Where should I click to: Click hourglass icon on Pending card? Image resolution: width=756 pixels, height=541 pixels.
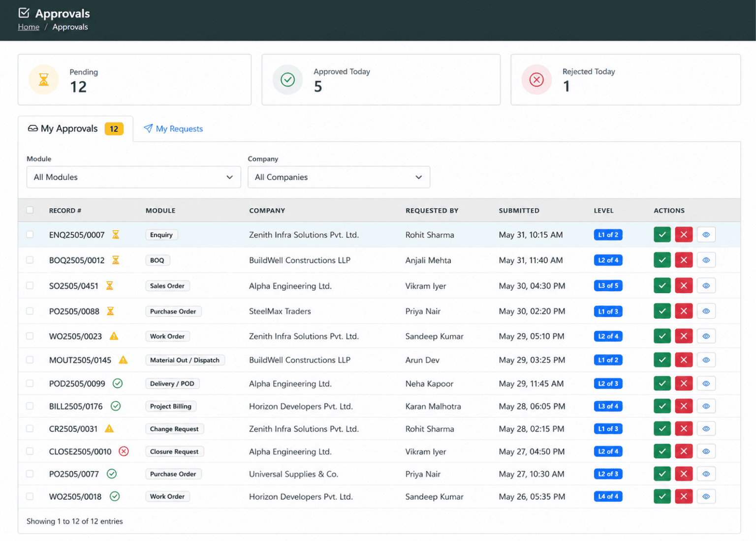point(44,80)
